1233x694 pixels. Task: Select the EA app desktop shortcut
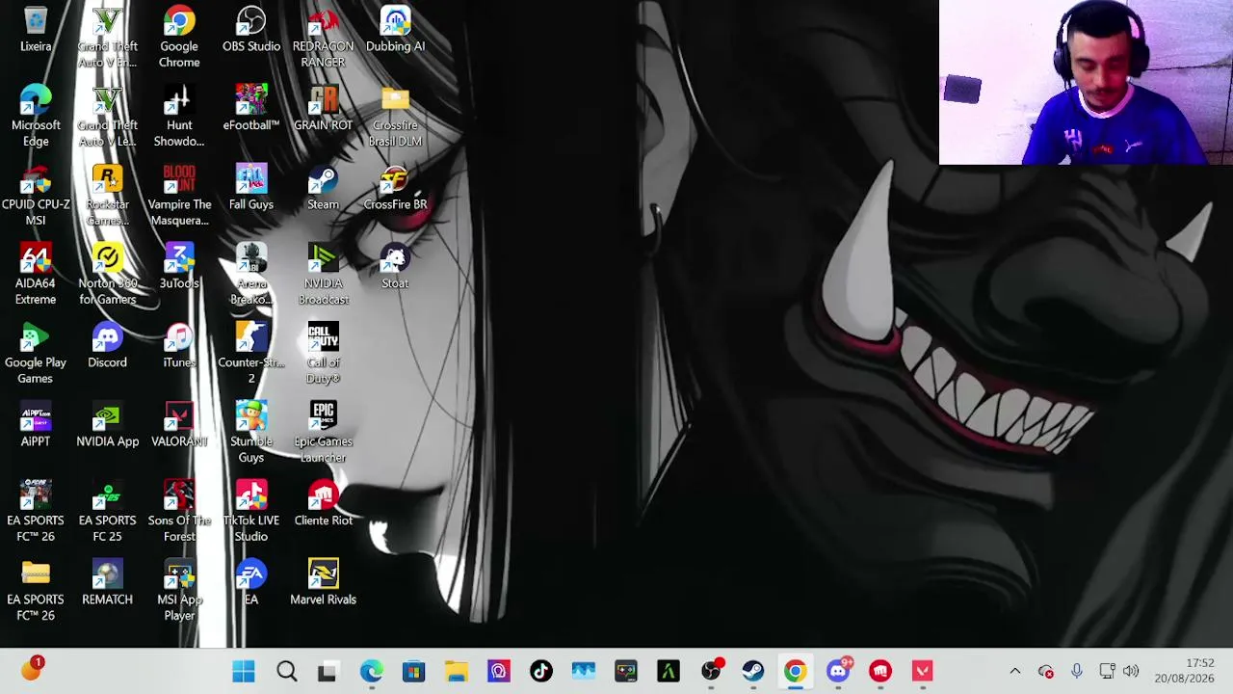(251, 583)
